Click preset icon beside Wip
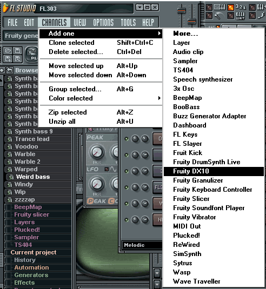The width and height of the screenshot is (266, 289). coord(10,192)
